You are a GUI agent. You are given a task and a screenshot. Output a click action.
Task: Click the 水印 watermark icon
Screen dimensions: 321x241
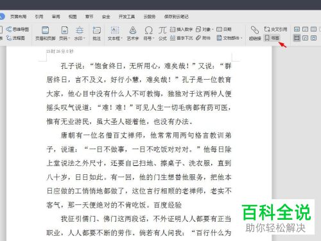tap(80, 31)
